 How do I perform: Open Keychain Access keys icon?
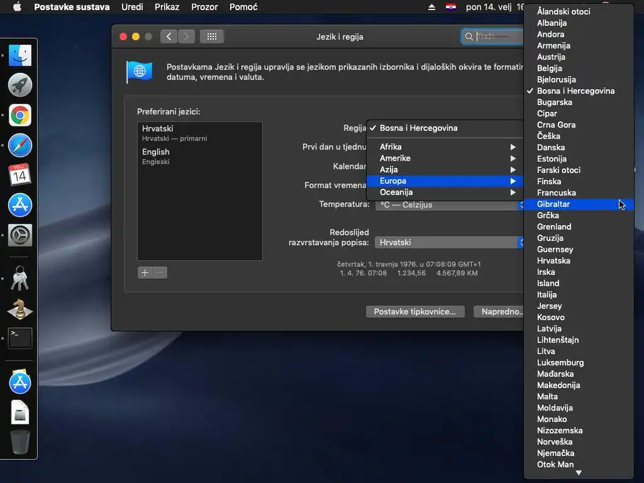[x=19, y=278]
